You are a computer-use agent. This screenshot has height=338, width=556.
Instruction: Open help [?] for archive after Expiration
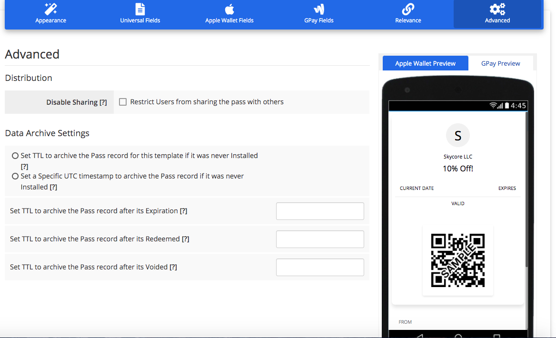[x=183, y=211]
